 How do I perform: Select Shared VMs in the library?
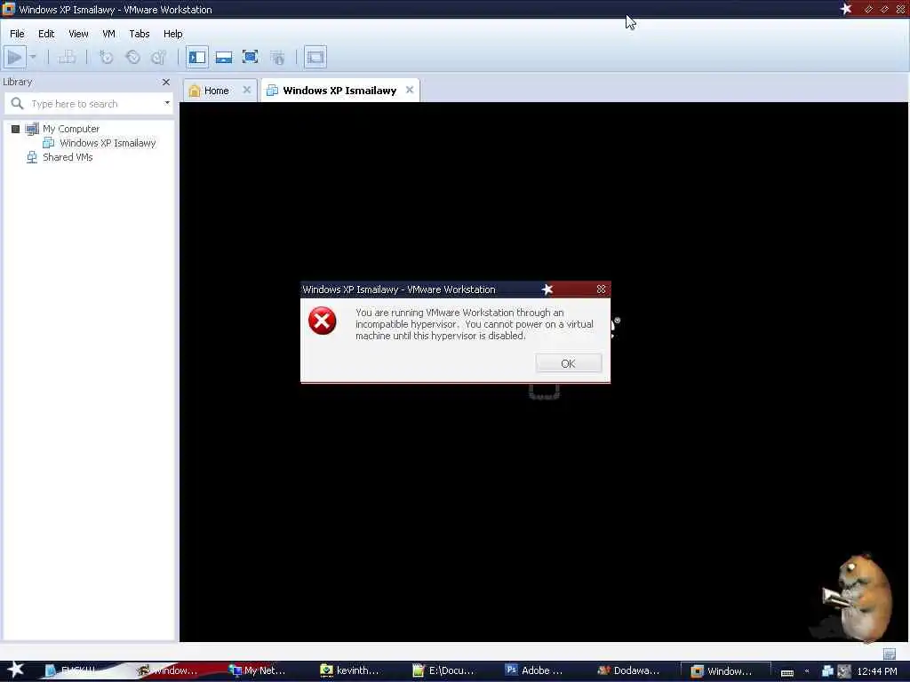click(68, 157)
